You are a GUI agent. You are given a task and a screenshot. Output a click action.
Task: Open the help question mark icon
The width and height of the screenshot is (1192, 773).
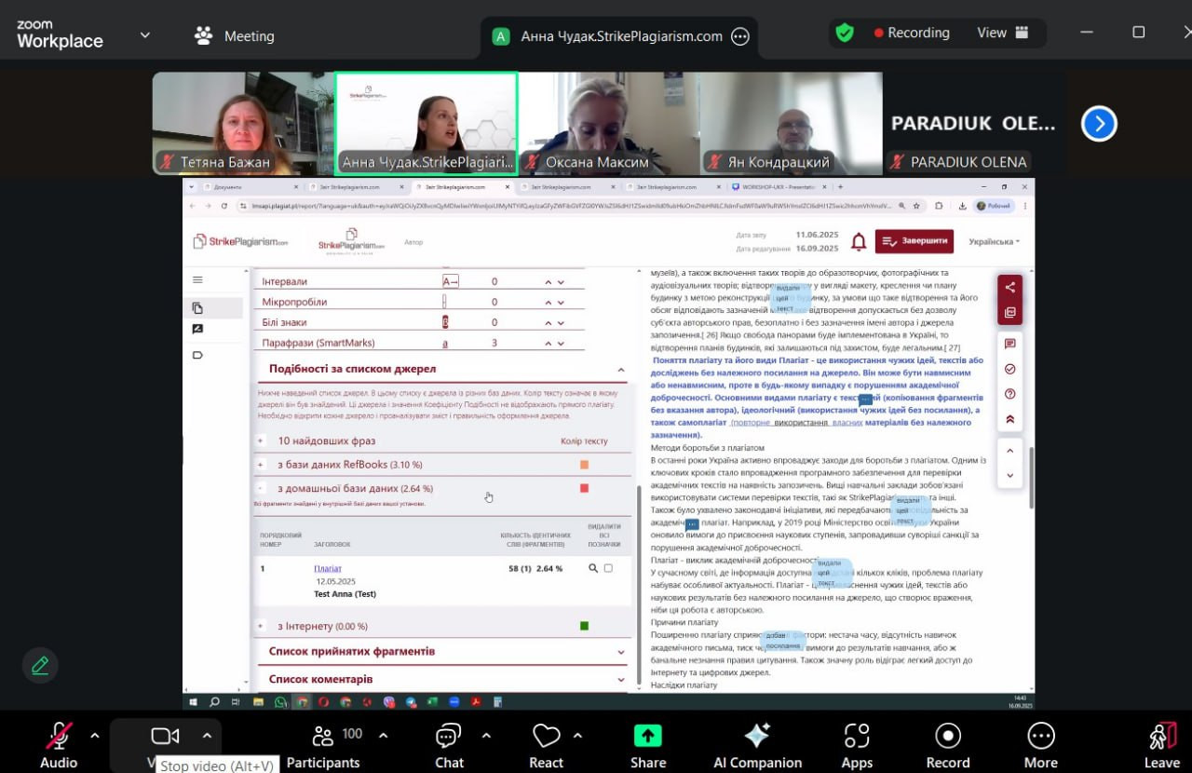click(x=1009, y=394)
